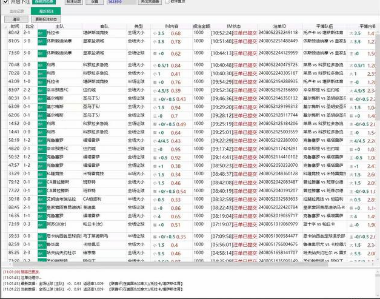
Task: Switch to the 滚动记录 tab
Action: (x=18, y=11)
